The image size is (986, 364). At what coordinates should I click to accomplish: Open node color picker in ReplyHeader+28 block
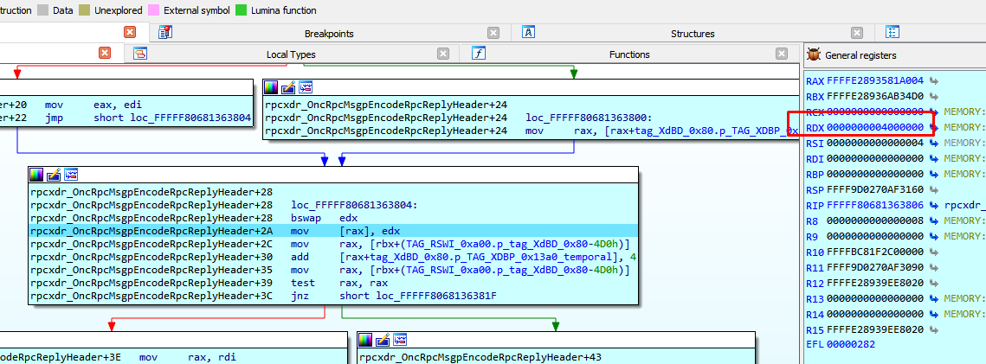click(x=35, y=174)
